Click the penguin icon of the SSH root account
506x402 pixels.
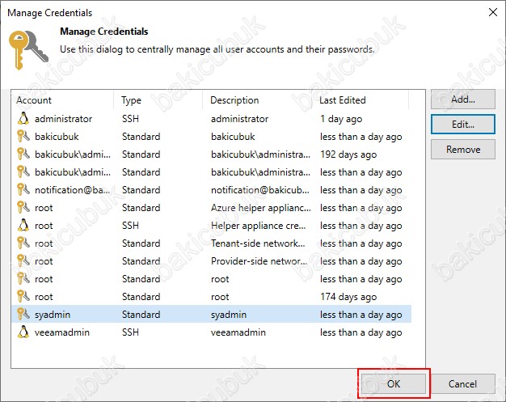pos(23,225)
